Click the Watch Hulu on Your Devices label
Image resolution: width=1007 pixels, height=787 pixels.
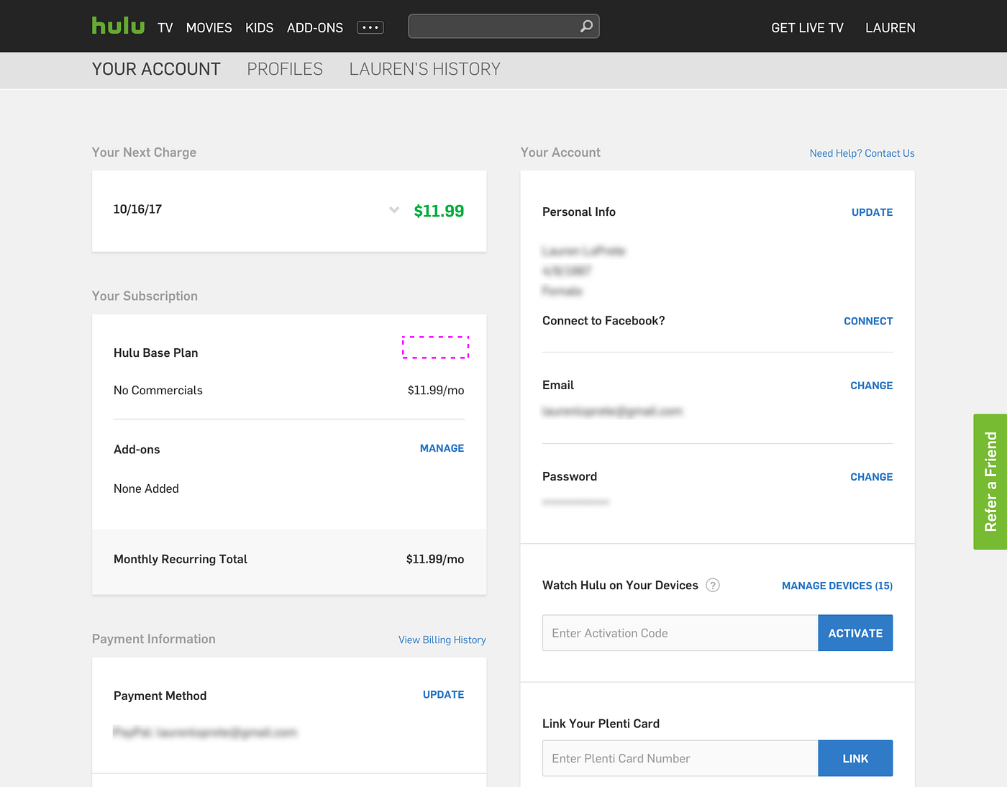[x=620, y=586]
